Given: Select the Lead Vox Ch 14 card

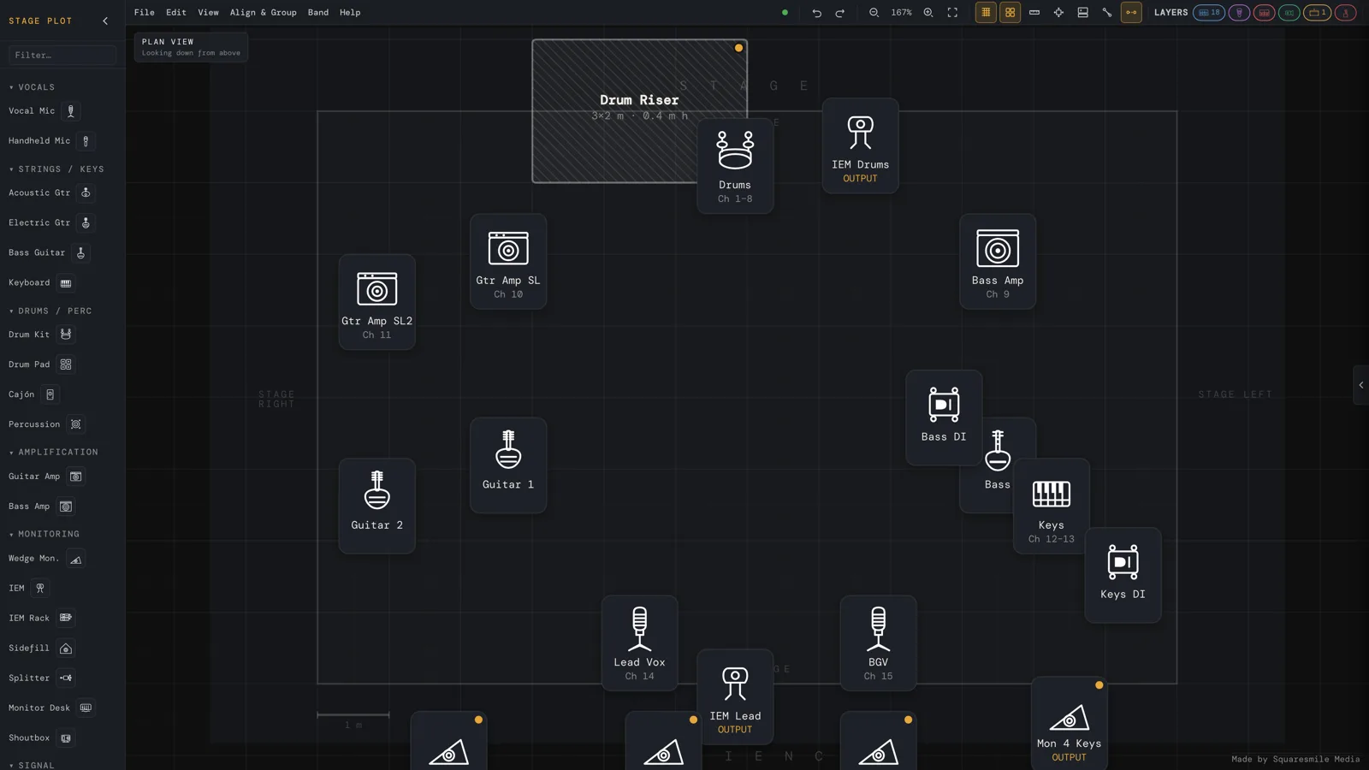Looking at the screenshot, I should coord(639,643).
